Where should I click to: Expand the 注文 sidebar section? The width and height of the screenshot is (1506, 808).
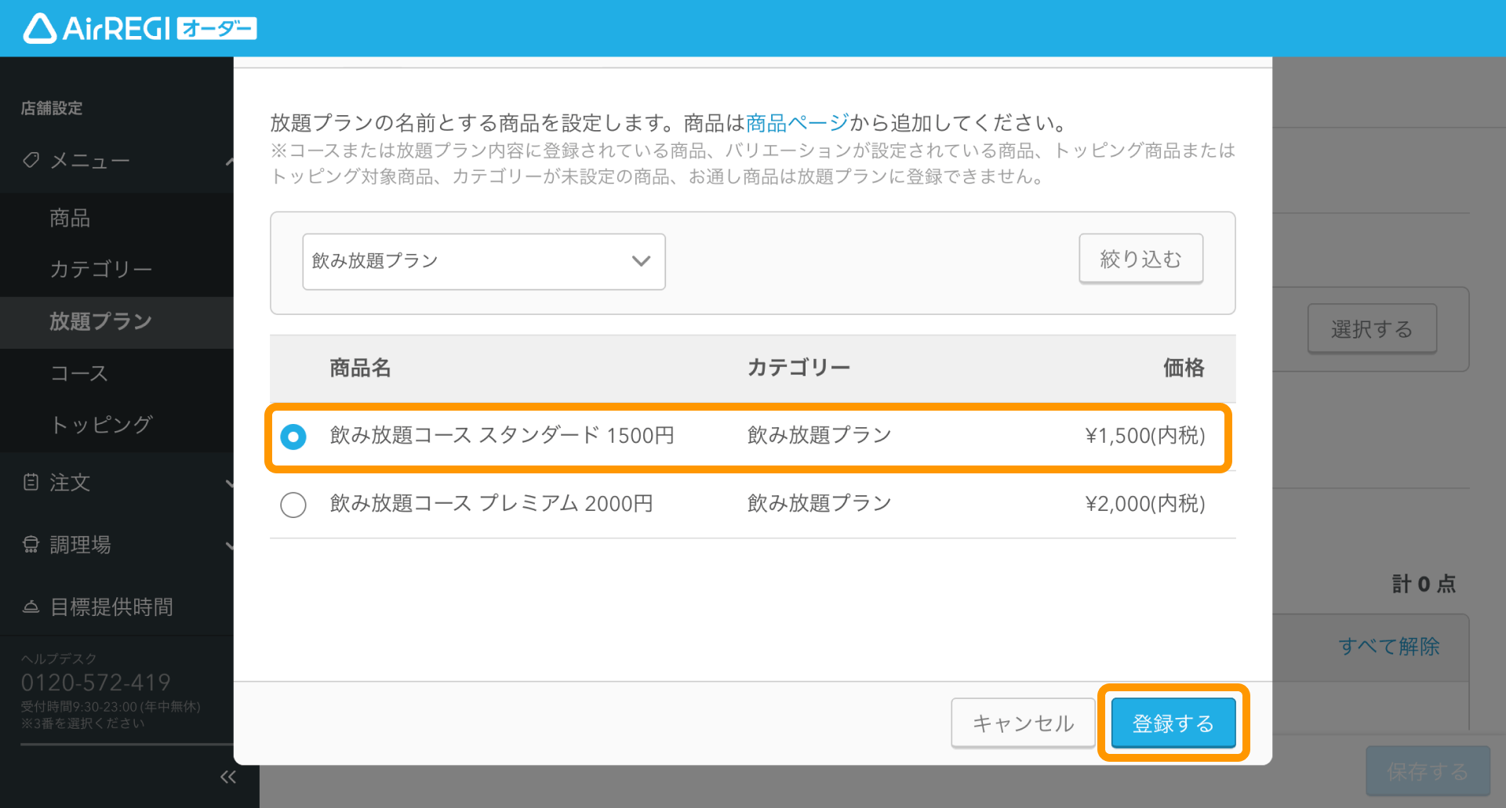(x=228, y=483)
